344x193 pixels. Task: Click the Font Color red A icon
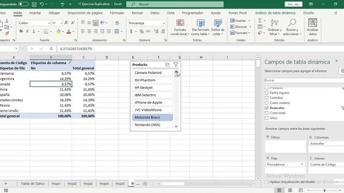[x=69, y=32]
